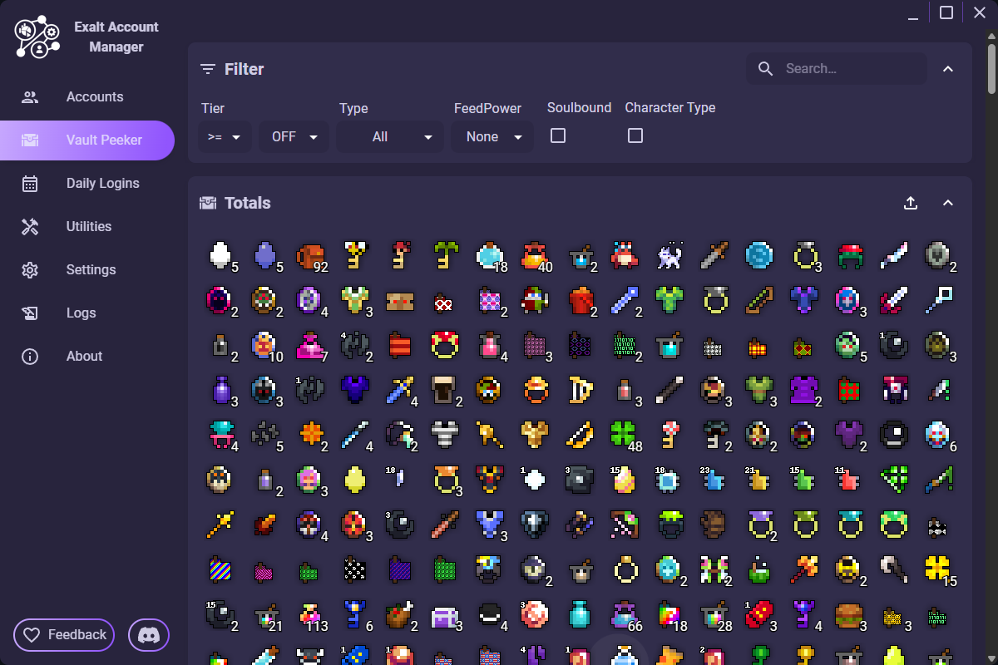The image size is (998, 665).
Task: Open the FeedPower dropdown showing None
Action: 492,136
